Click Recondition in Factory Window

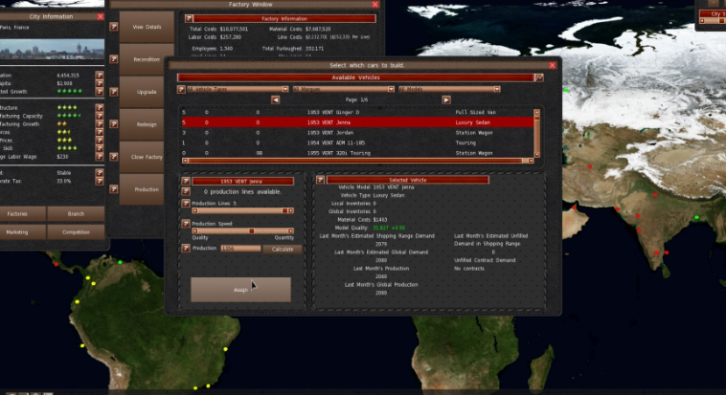147,59
